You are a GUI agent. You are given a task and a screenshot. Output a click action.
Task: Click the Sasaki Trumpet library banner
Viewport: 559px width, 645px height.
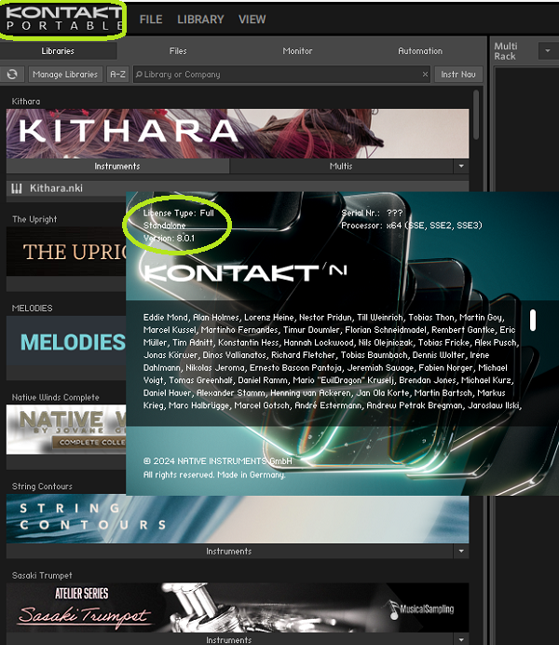[x=238, y=608]
